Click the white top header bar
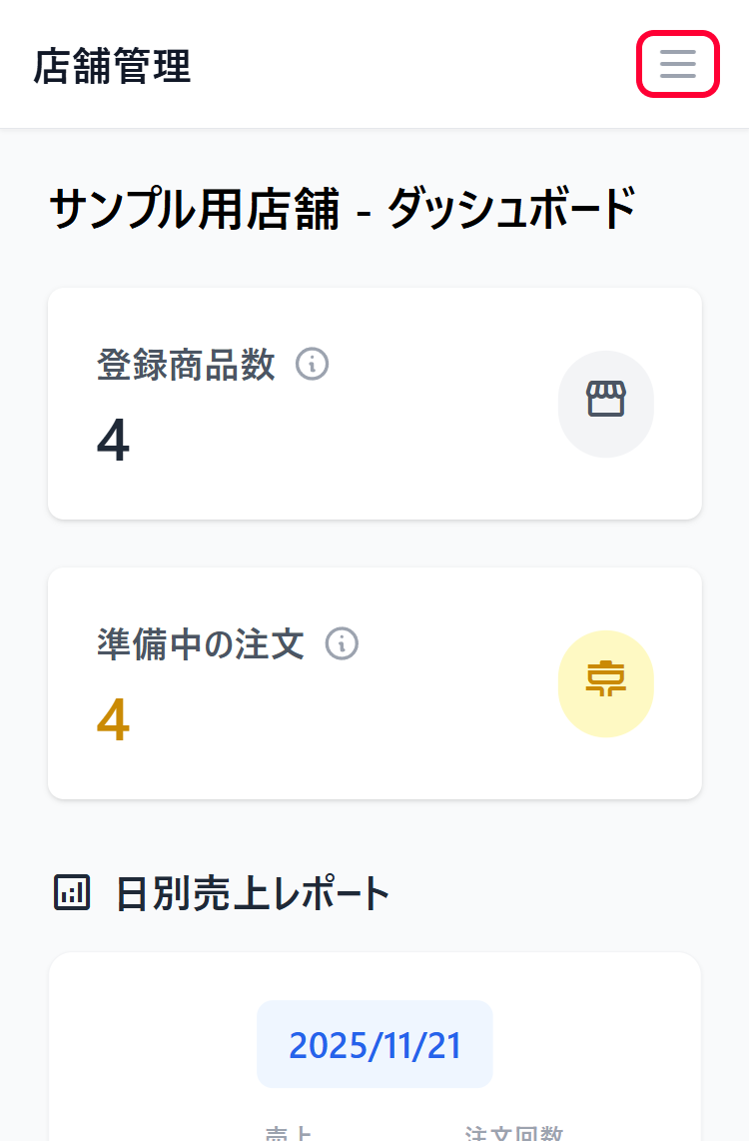This screenshot has height=1141, width=749. coord(374,64)
